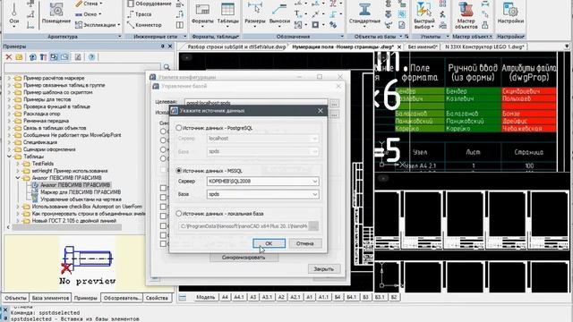Open the Стена dropdown arrow
Screen dimensions: 573x322
click(x=101, y=4)
